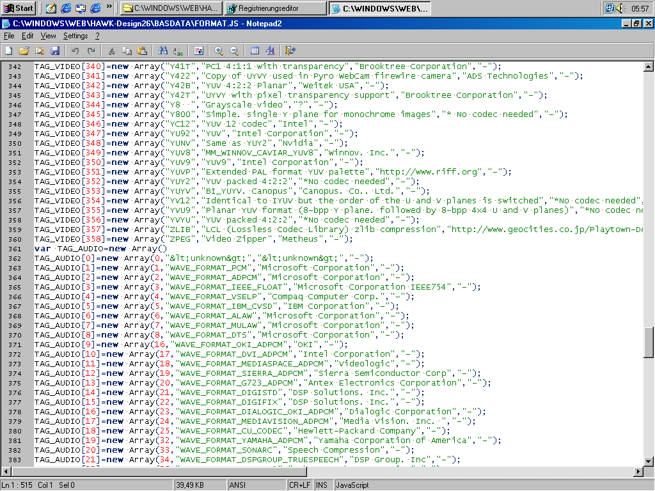This screenshot has height=491, width=655.
Task: Click line number 361 in margin
Action: click(15, 249)
